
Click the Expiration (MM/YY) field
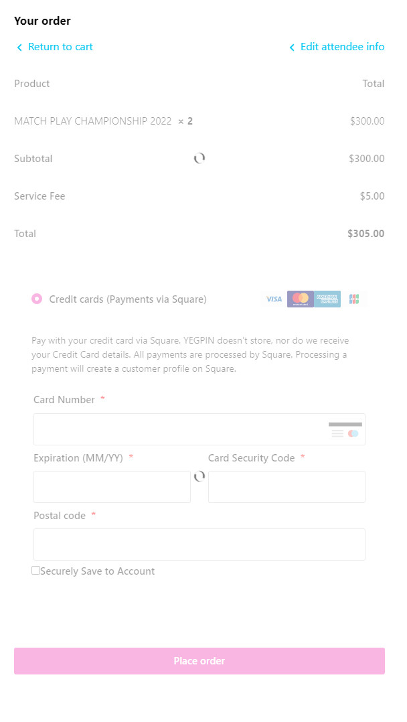(x=112, y=487)
